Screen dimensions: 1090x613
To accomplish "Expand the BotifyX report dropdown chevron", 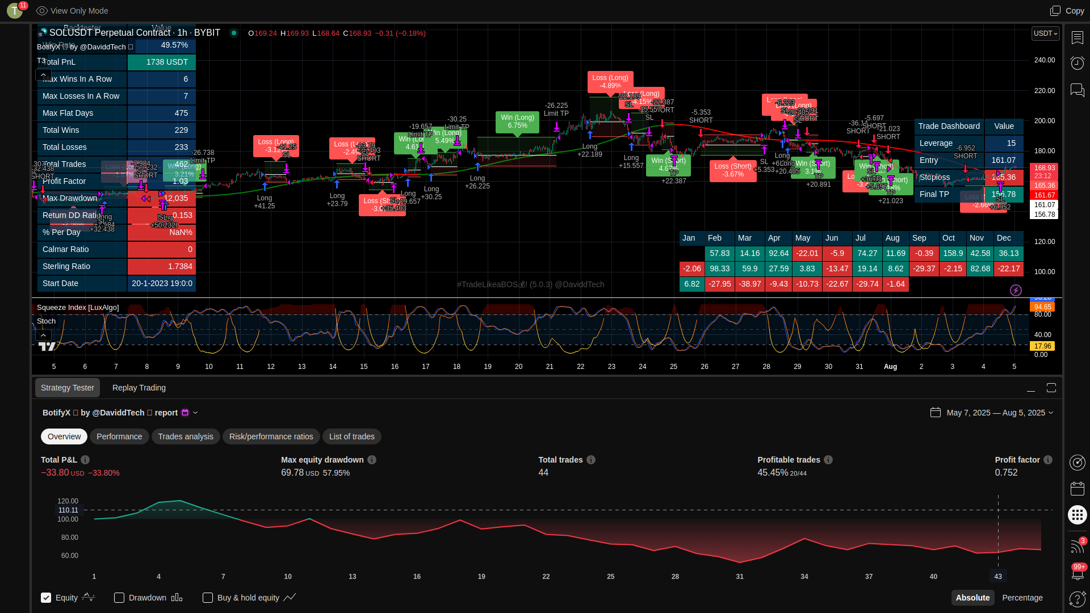I will pos(195,413).
